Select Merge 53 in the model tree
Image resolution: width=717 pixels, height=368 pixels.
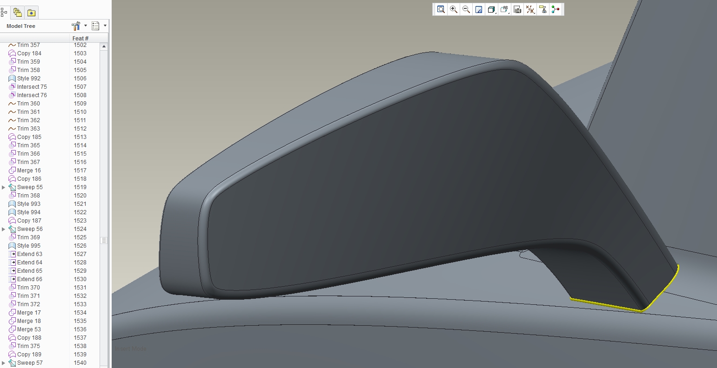(29, 329)
